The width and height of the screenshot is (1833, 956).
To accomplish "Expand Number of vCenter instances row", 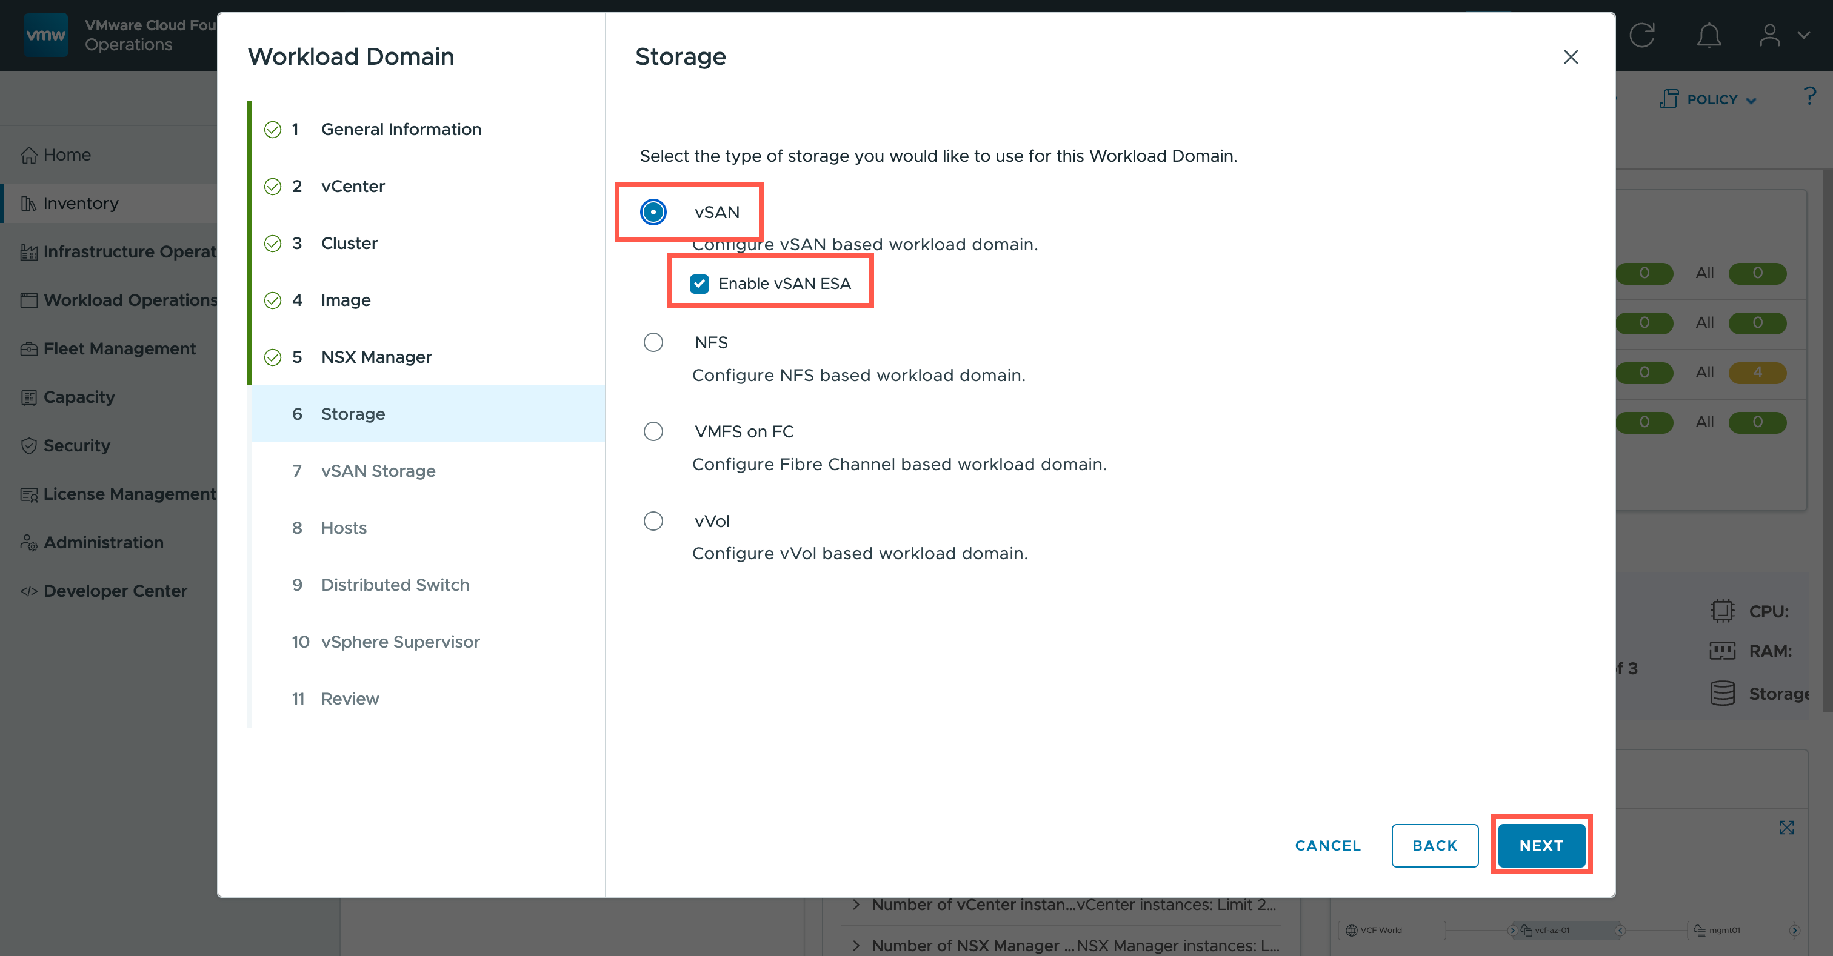I will [856, 904].
